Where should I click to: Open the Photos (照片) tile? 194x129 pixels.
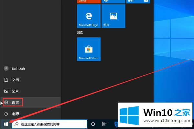113,16
